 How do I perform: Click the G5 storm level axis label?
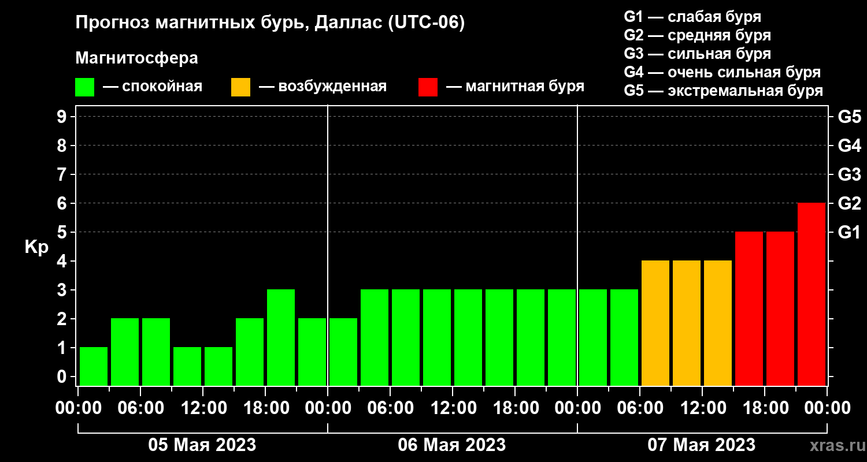tap(849, 117)
